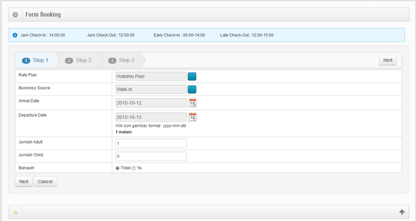The width and height of the screenshot is (416, 221).
Task: Click the Jumlah Child input field
Action: [151, 156]
